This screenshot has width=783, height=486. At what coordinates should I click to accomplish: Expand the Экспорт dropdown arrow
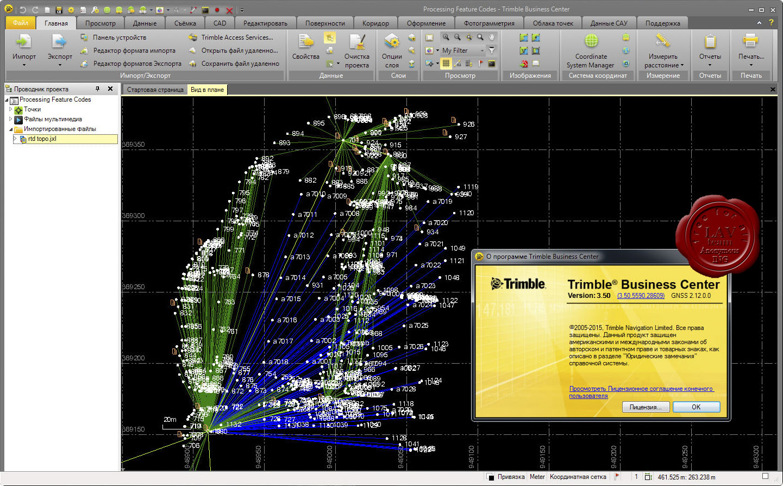(60, 65)
